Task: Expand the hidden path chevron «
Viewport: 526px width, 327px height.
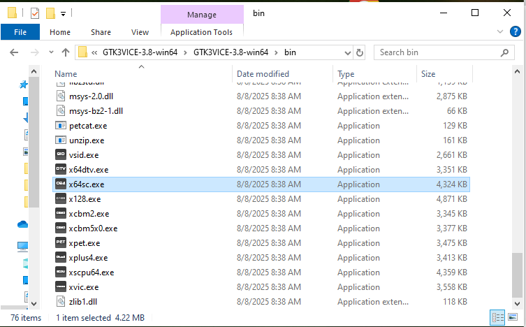Action: tap(94, 52)
